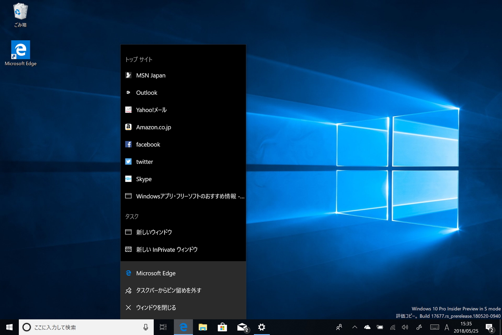Click the Windows Start button
Image resolution: width=502 pixels, height=335 pixels.
(x=9, y=327)
